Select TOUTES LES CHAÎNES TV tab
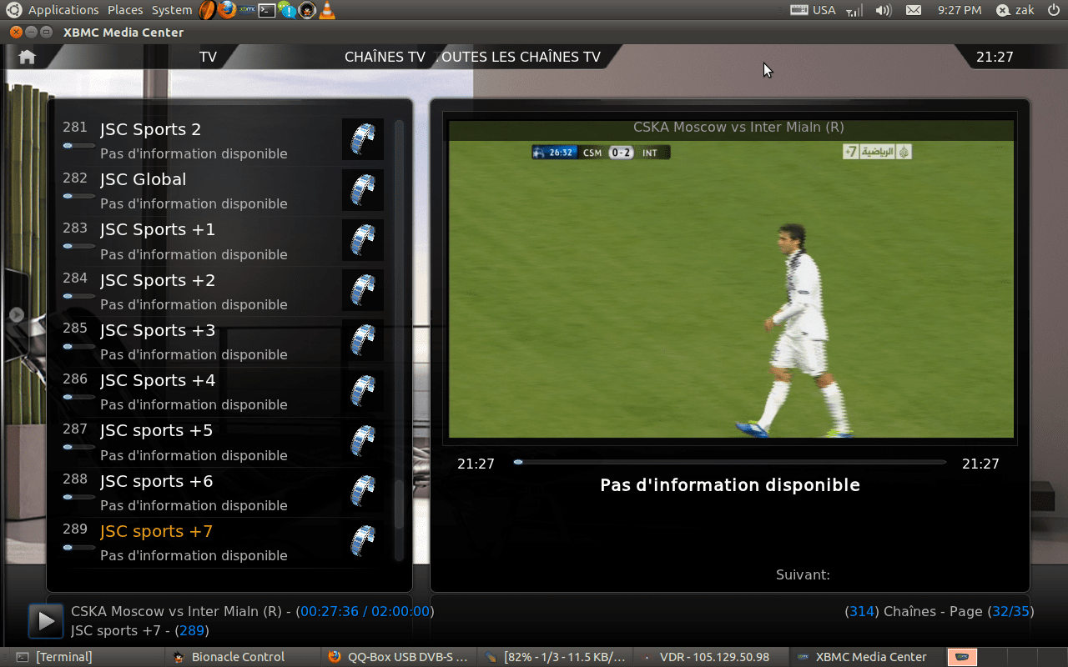Image resolution: width=1068 pixels, height=667 pixels. [517, 57]
